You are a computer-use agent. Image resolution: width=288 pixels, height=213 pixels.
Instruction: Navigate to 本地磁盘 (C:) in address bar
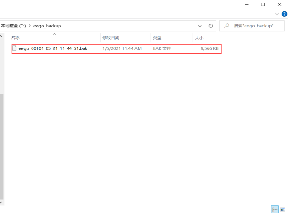coord(13,26)
